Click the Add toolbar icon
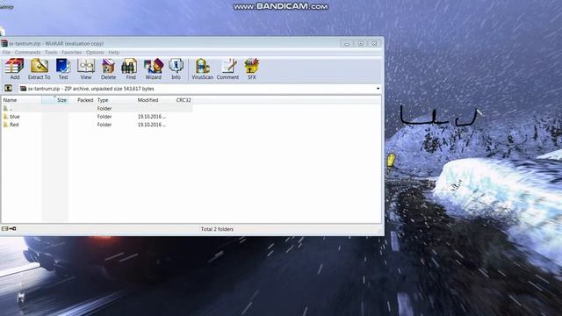 coord(15,68)
